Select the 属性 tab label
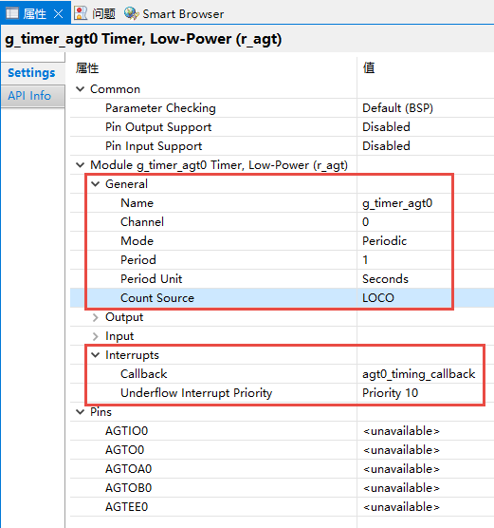Screen dimensions: 494x528 pyautogui.click(x=35, y=14)
